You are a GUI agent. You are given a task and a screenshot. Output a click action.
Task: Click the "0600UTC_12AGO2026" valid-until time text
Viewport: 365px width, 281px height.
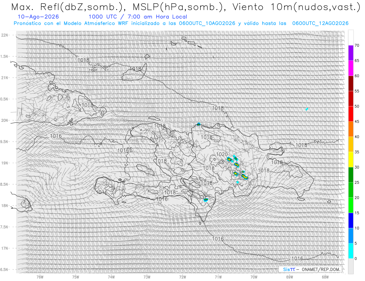(320, 23)
